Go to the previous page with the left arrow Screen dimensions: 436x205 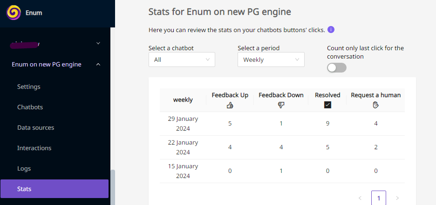(360, 198)
